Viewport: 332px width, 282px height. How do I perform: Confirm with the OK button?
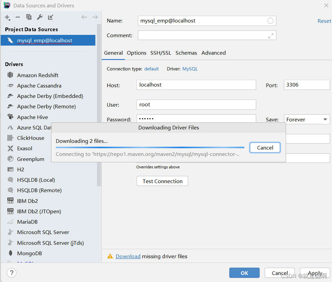(244, 273)
